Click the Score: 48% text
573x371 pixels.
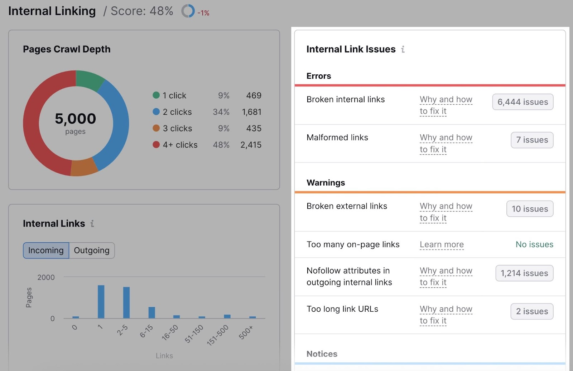point(142,11)
